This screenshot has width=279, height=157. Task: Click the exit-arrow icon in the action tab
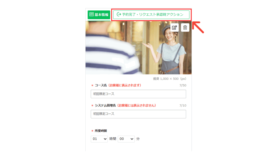119,14
